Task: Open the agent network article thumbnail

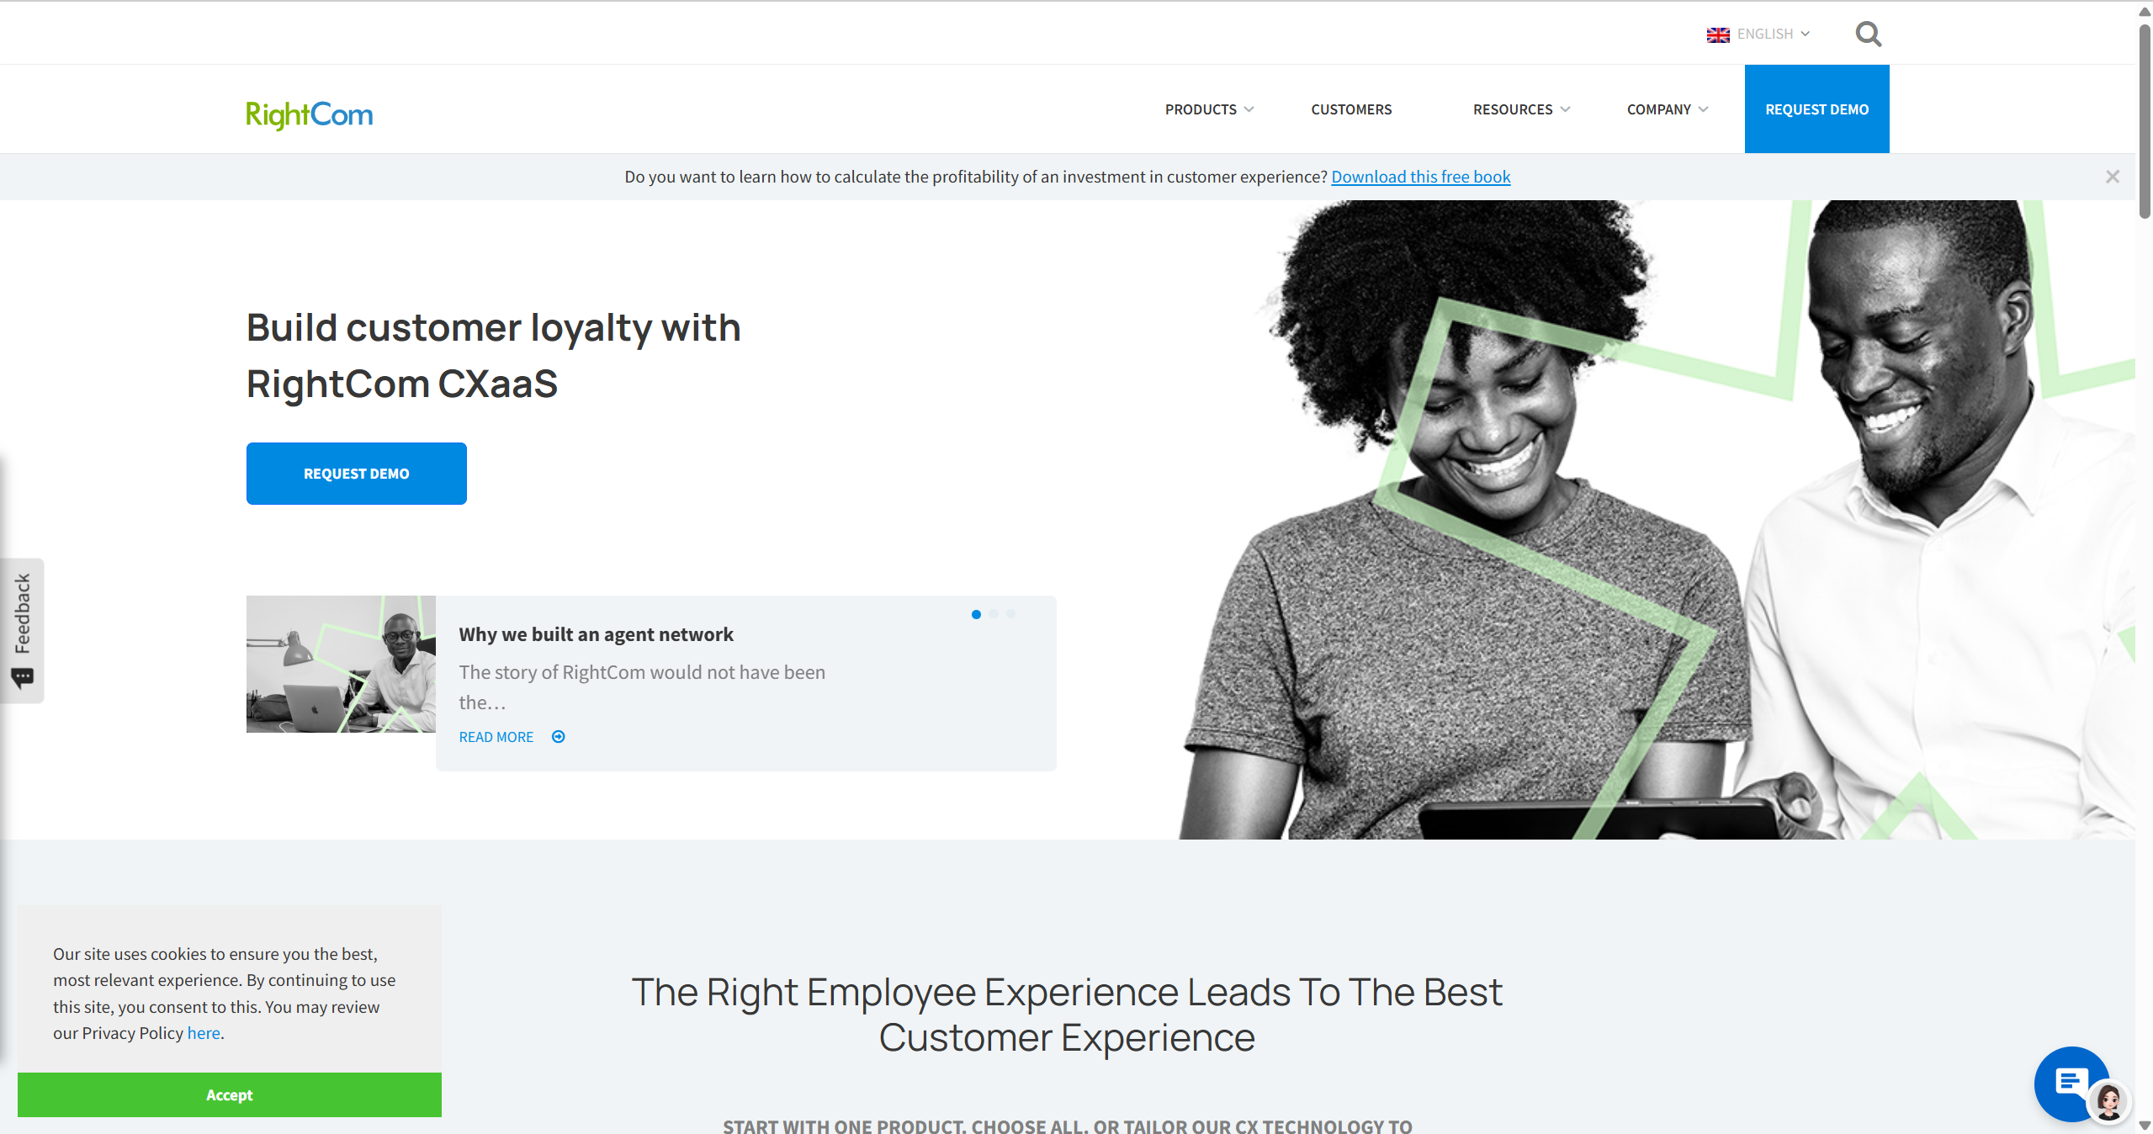Action: [x=341, y=664]
